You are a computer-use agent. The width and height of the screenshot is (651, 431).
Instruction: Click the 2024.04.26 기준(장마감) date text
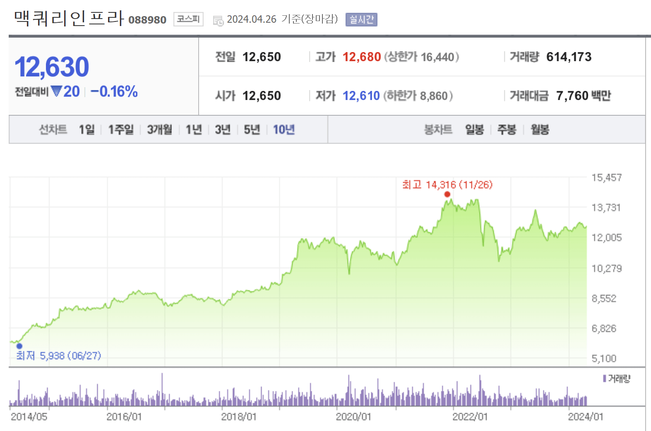pos(282,19)
